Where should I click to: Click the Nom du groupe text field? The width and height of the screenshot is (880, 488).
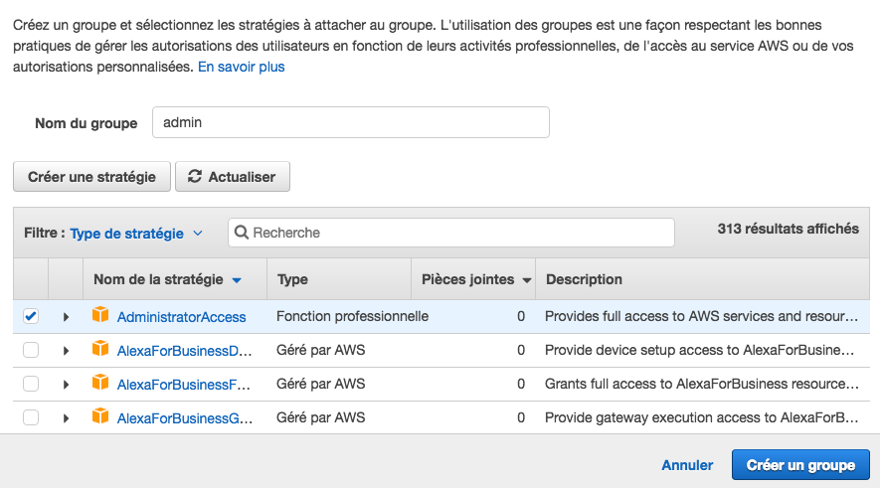(x=350, y=123)
